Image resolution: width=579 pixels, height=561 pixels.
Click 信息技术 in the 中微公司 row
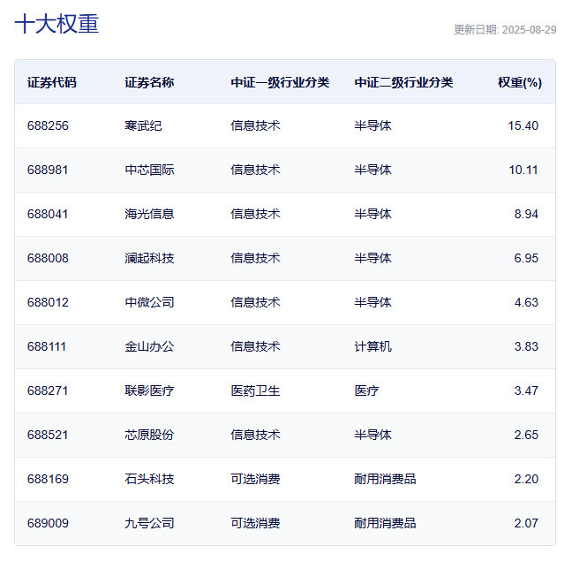coord(256,303)
